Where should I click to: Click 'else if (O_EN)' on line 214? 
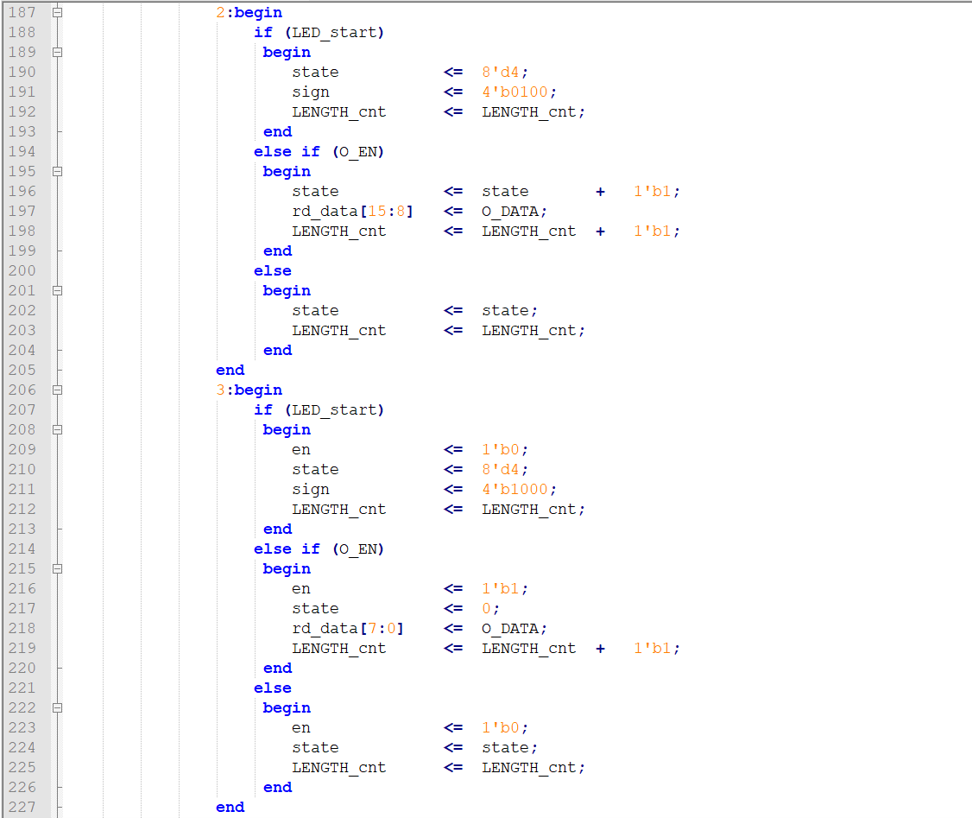[319, 549]
